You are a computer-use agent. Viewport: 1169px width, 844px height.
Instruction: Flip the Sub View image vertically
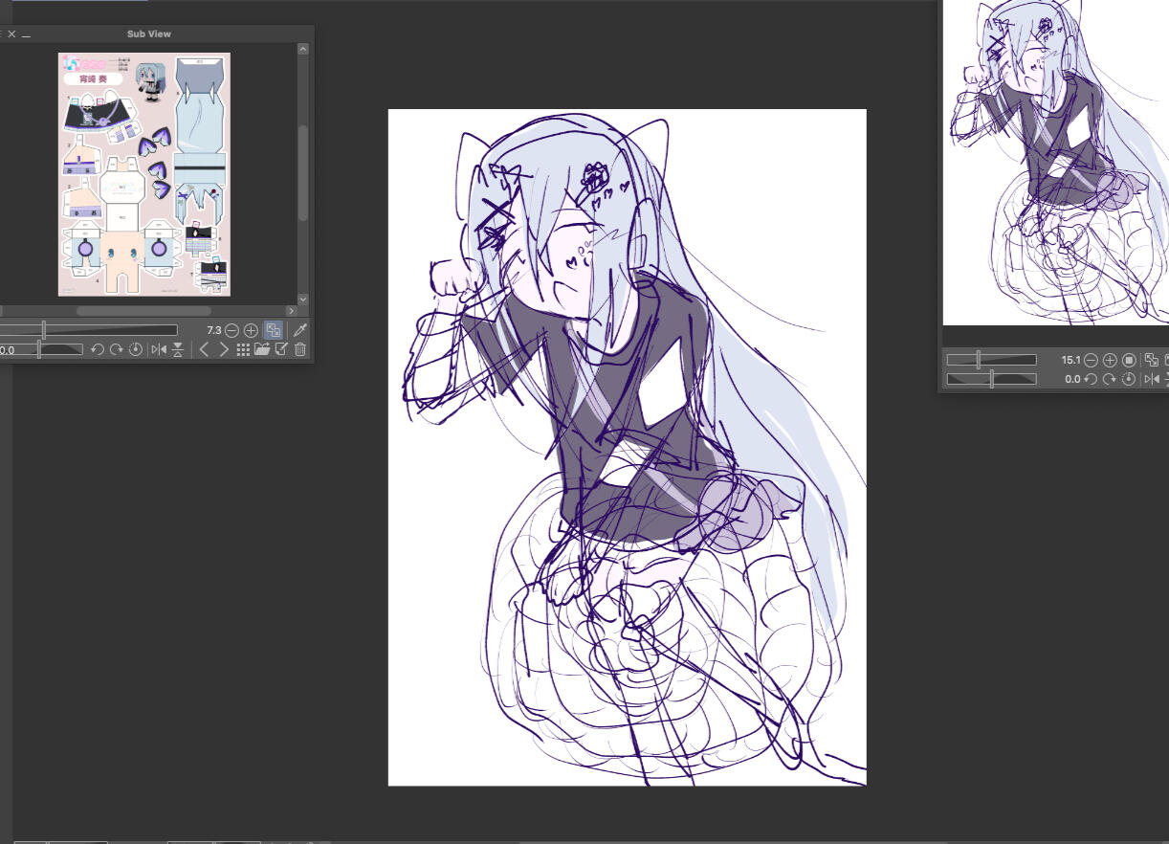coord(178,350)
